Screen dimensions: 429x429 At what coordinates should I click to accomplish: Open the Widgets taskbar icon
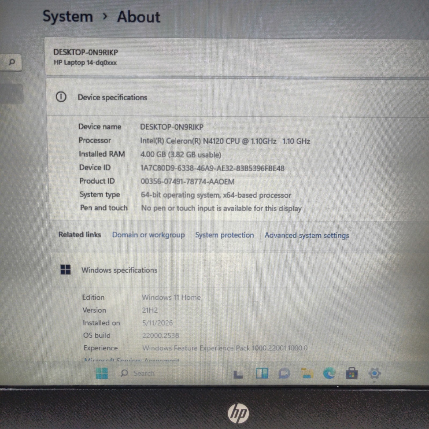coord(262,373)
